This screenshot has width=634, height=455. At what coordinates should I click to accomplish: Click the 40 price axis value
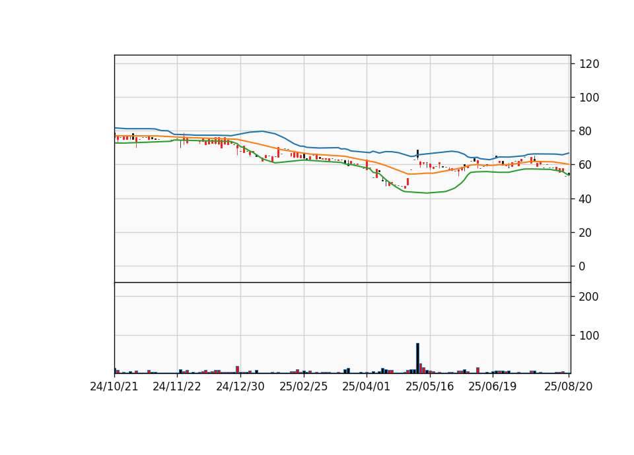coord(586,198)
